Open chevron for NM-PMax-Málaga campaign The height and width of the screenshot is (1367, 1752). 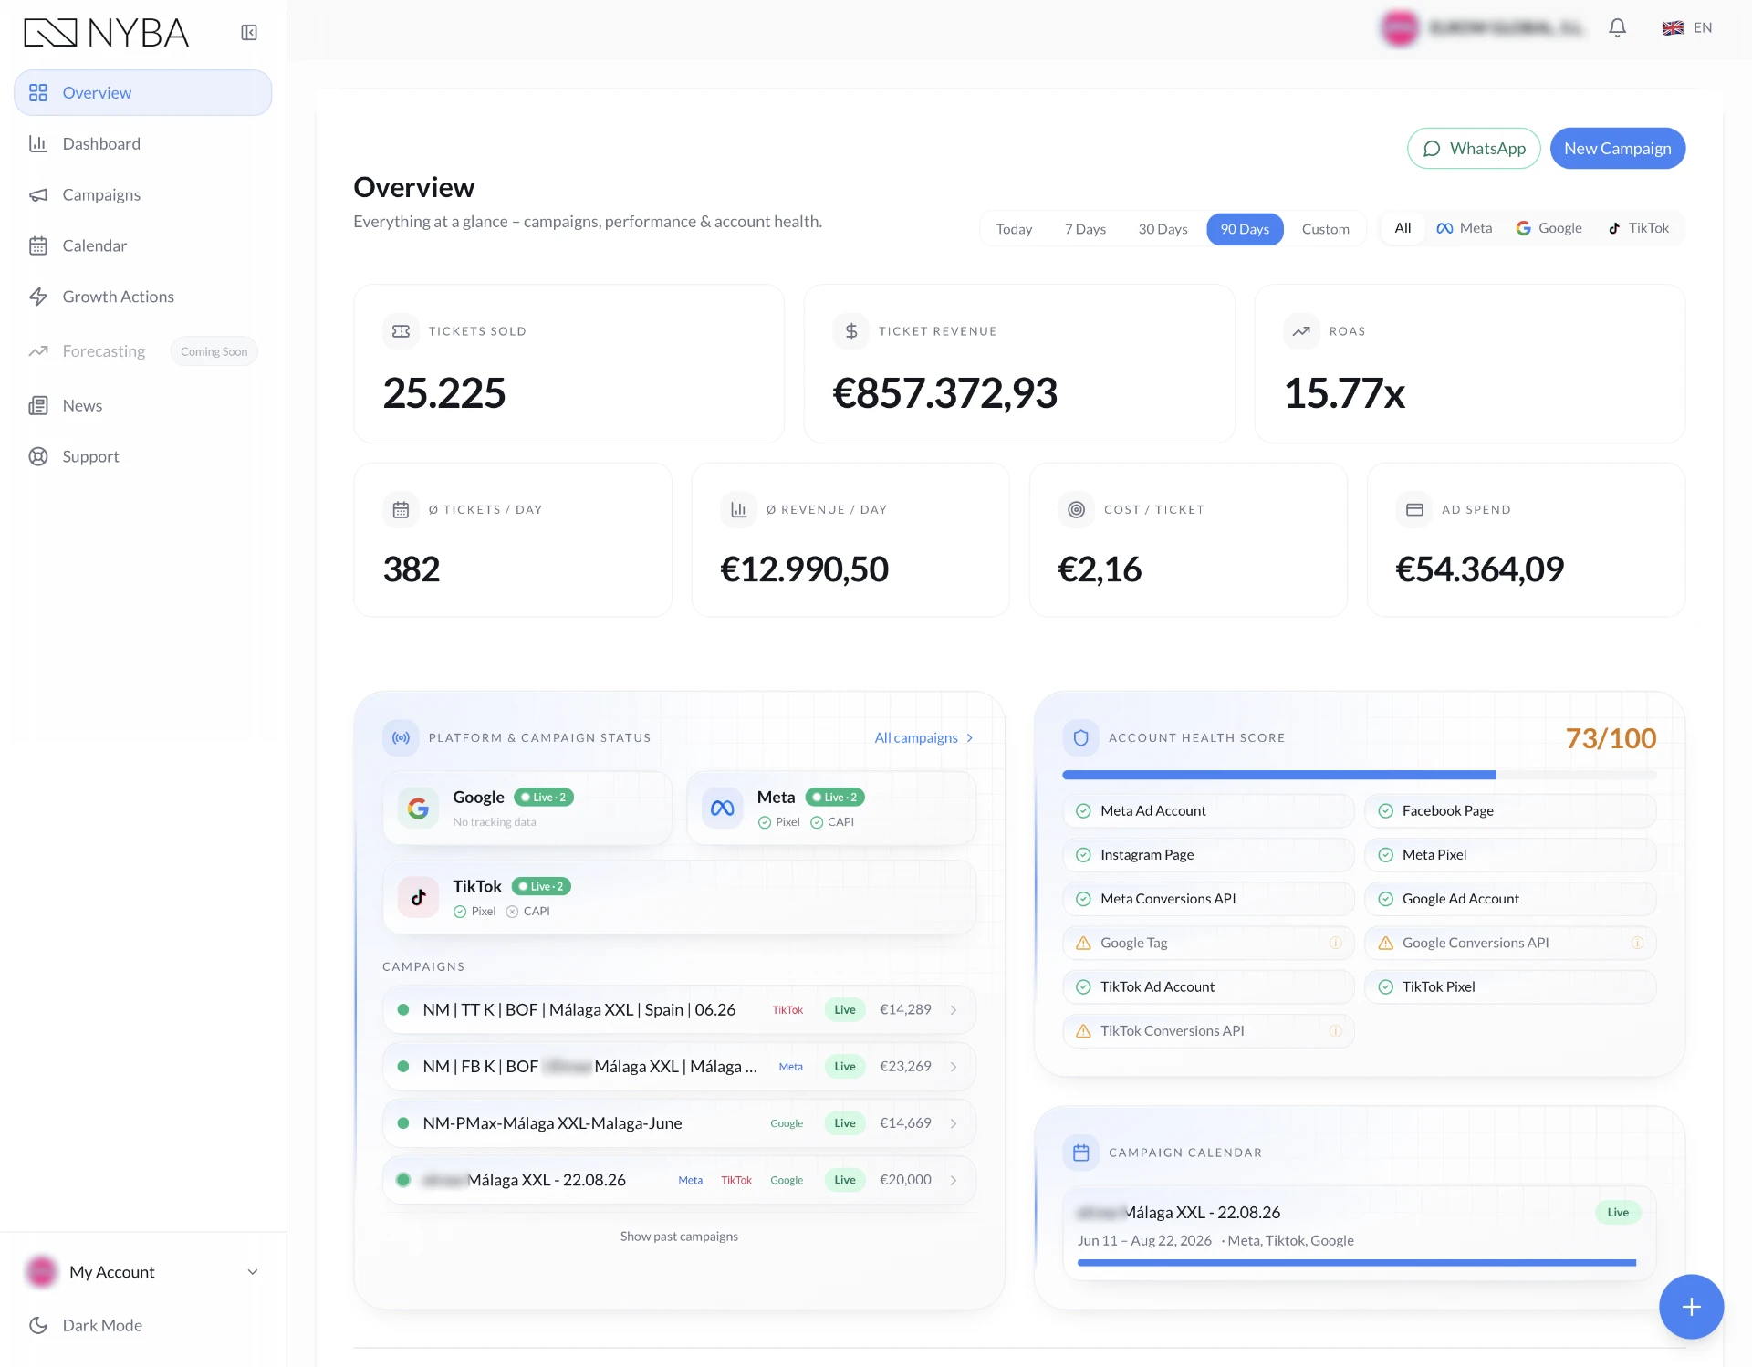pos(953,1123)
